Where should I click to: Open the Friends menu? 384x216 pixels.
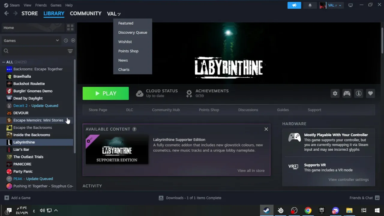[41, 5]
